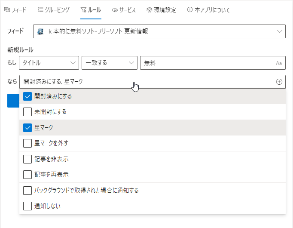The image size is (293, 228).
Task: Click the 本アプリについて info icon
Action: [x=189, y=9]
